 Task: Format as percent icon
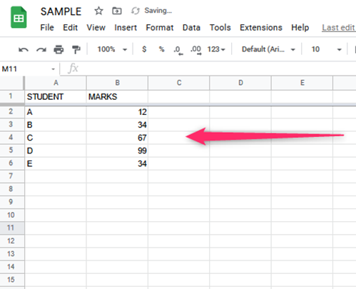pyautogui.click(x=162, y=49)
